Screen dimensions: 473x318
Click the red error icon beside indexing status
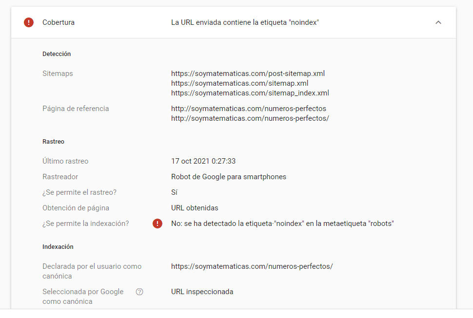(158, 224)
